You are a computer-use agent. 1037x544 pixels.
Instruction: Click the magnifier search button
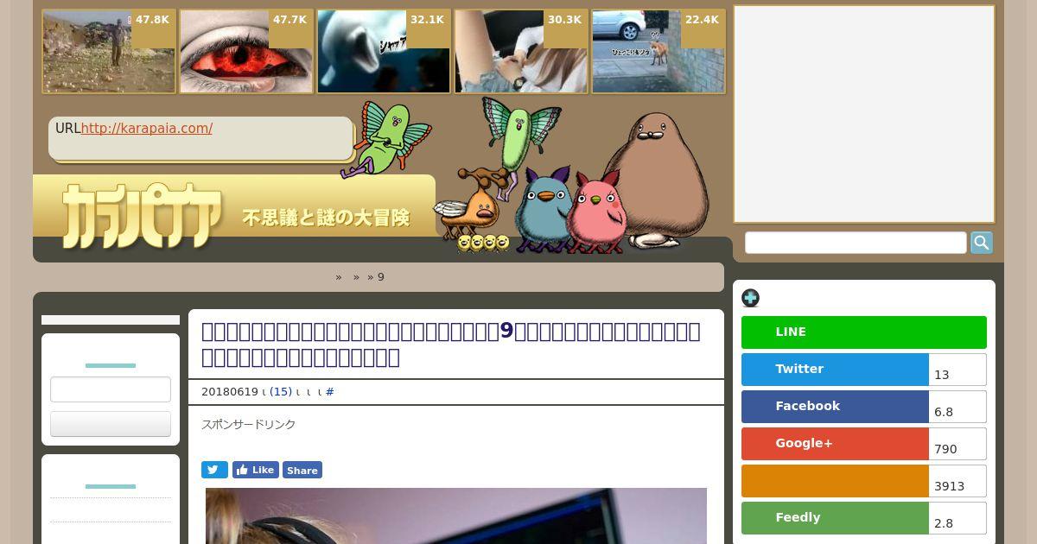pyautogui.click(x=982, y=243)
